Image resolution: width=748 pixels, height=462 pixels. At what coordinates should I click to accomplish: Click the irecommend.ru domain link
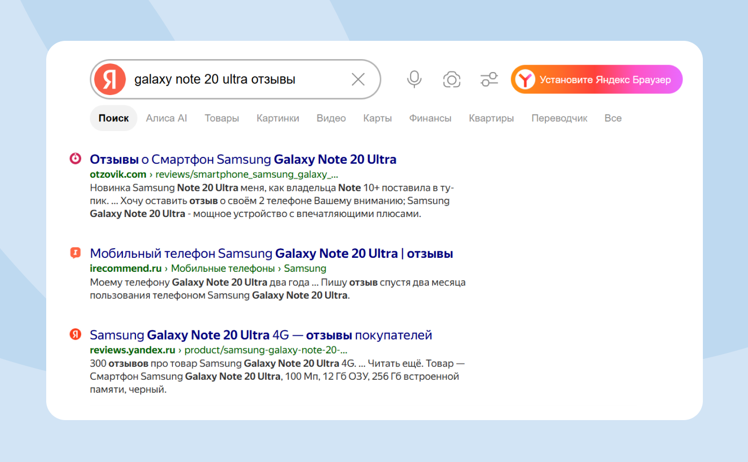coord(126,269)
